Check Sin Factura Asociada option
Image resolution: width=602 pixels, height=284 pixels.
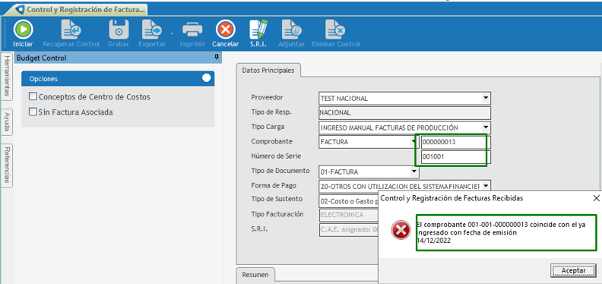(x=33, y=112)
